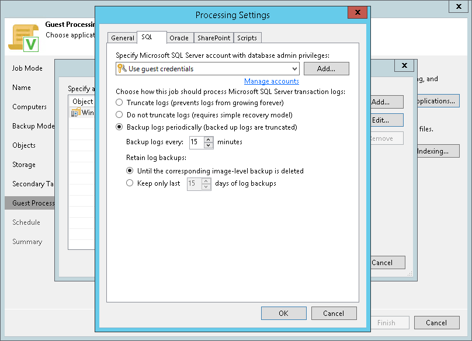Click Cancel in the background objects dialog
This screenshot has width=472, height=341.
pyautogui.click(x=388, y=262)
